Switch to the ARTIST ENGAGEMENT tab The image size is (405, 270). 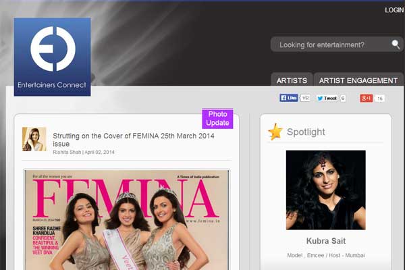click(x=358, y=80)
